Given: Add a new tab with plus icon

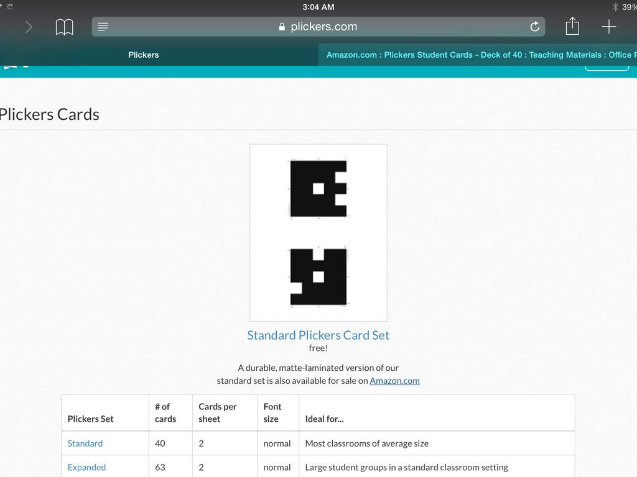Looking at the screenshot, I should [x=608, y=27].
